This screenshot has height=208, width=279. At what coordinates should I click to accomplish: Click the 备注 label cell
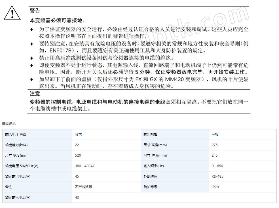tap(37, 187)
